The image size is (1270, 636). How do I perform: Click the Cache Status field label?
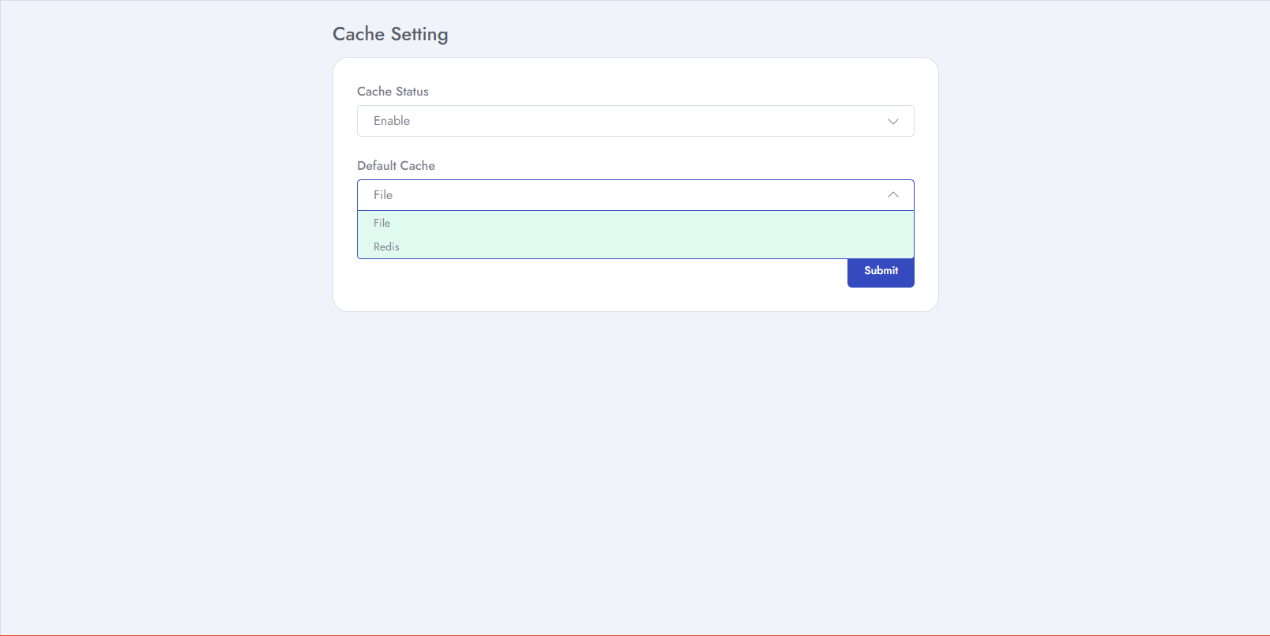pyautogui.click(x=393, y=92)
